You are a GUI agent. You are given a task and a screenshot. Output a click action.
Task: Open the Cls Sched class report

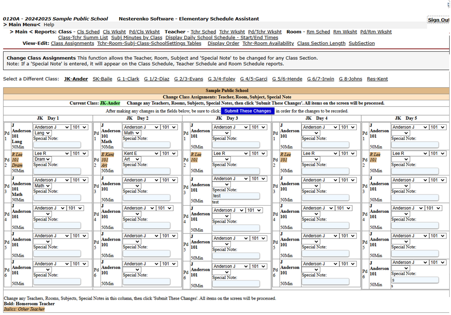[88, 32]
